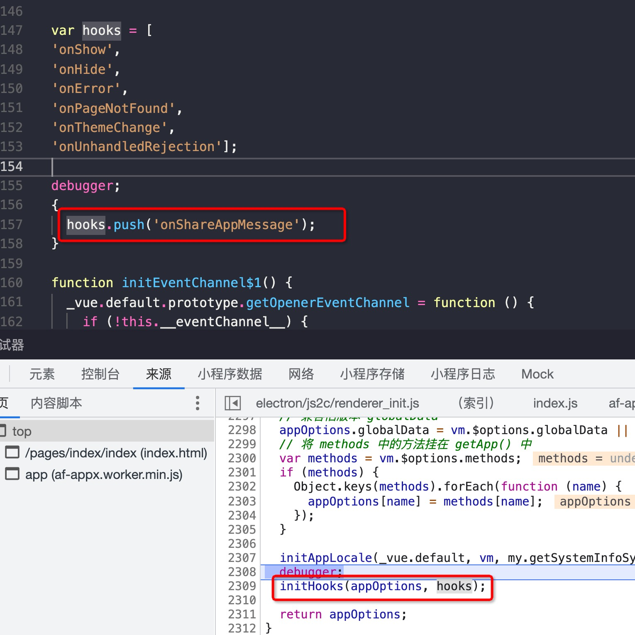Click the frame icon beside the top node
Viewport: 635px width, 635px height.
coord(3,431)
